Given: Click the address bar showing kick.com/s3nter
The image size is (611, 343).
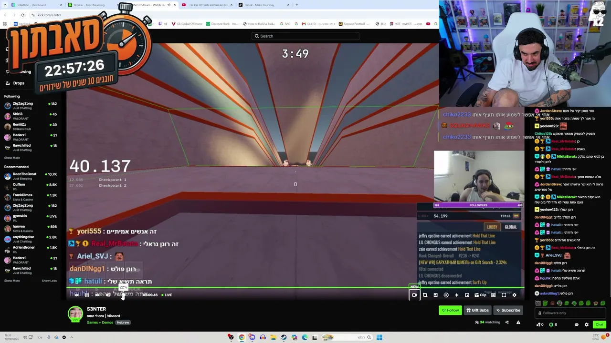Looking at the screenshot, I should pyautogui.click(x=49, y=15).
